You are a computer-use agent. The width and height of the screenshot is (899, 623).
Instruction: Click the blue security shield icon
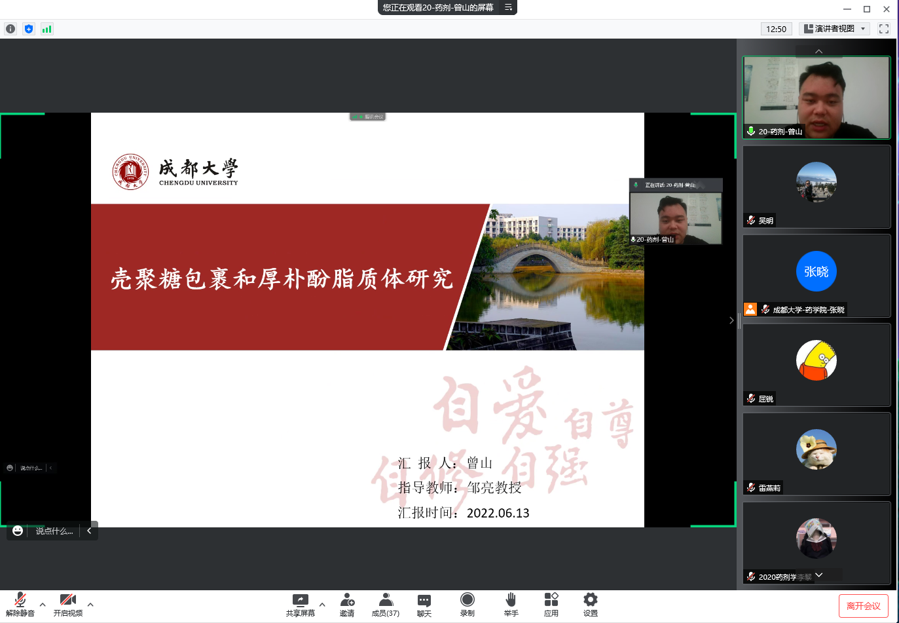point(29,29)
